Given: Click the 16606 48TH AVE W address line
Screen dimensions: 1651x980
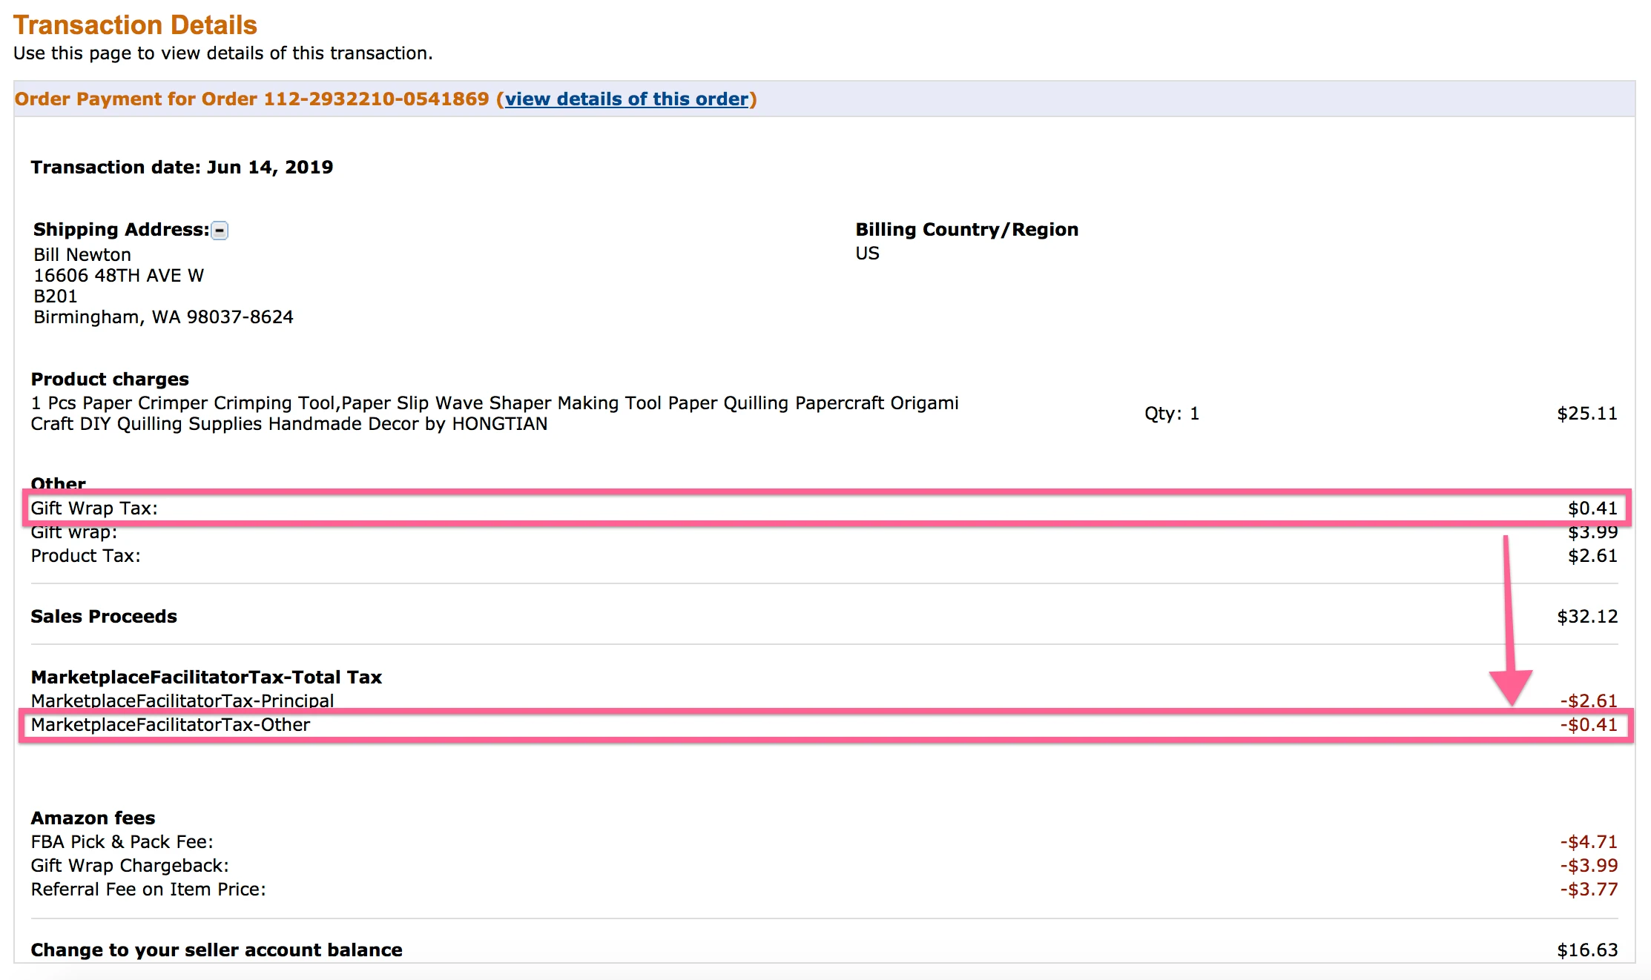Looking at the screenshot, I should (119, 276).
